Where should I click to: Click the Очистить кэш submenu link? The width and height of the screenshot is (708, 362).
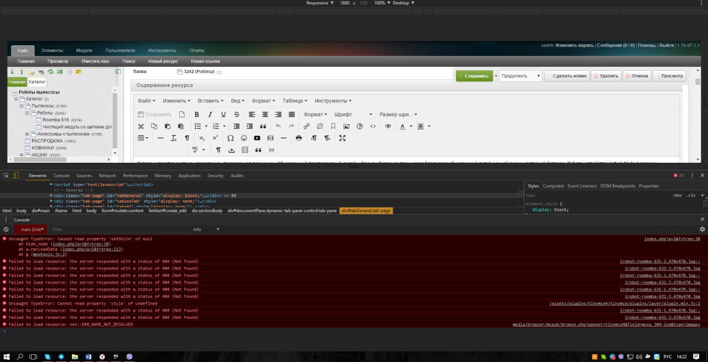(x=95, y=61)
